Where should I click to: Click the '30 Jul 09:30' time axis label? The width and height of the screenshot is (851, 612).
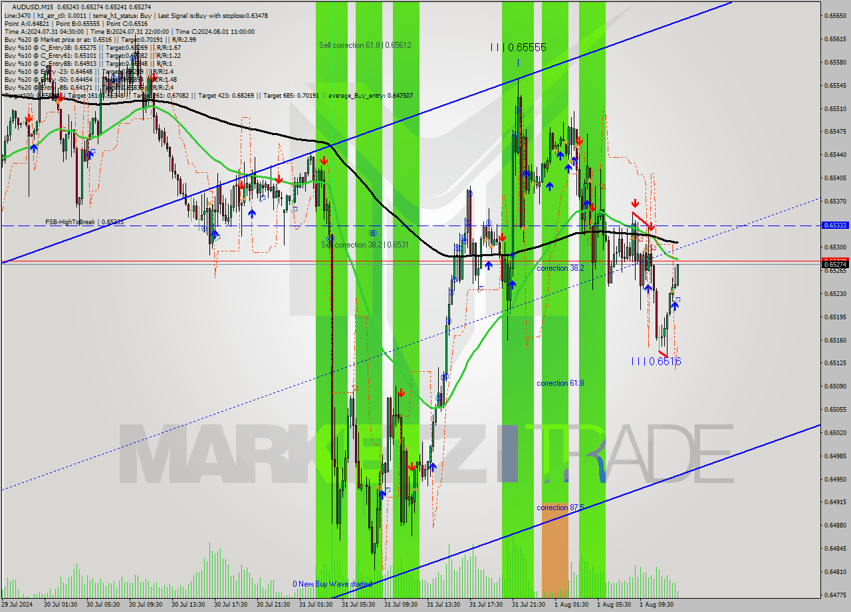coord(145,605)
